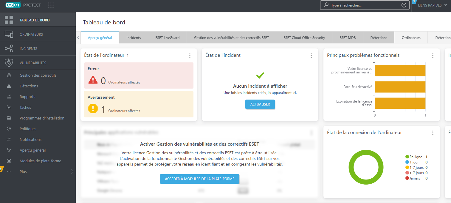The width and height of the screenshot is (451, 203).
Task: Switch to the Incidents tab
Action: pyautogui.click(x=134, y=38)
